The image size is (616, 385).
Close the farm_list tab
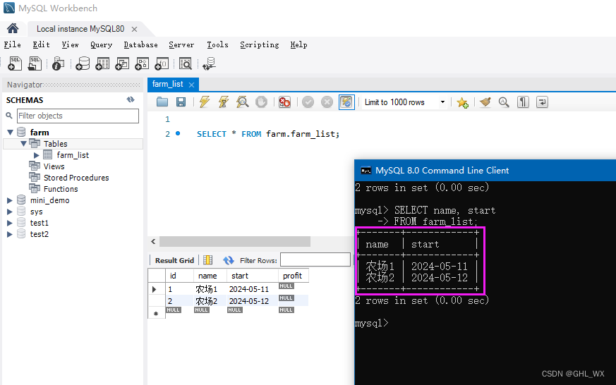(191, 85)
